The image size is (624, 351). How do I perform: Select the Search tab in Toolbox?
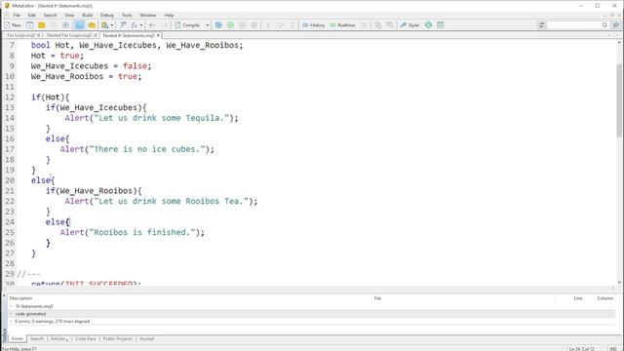(x=37, y=338)
